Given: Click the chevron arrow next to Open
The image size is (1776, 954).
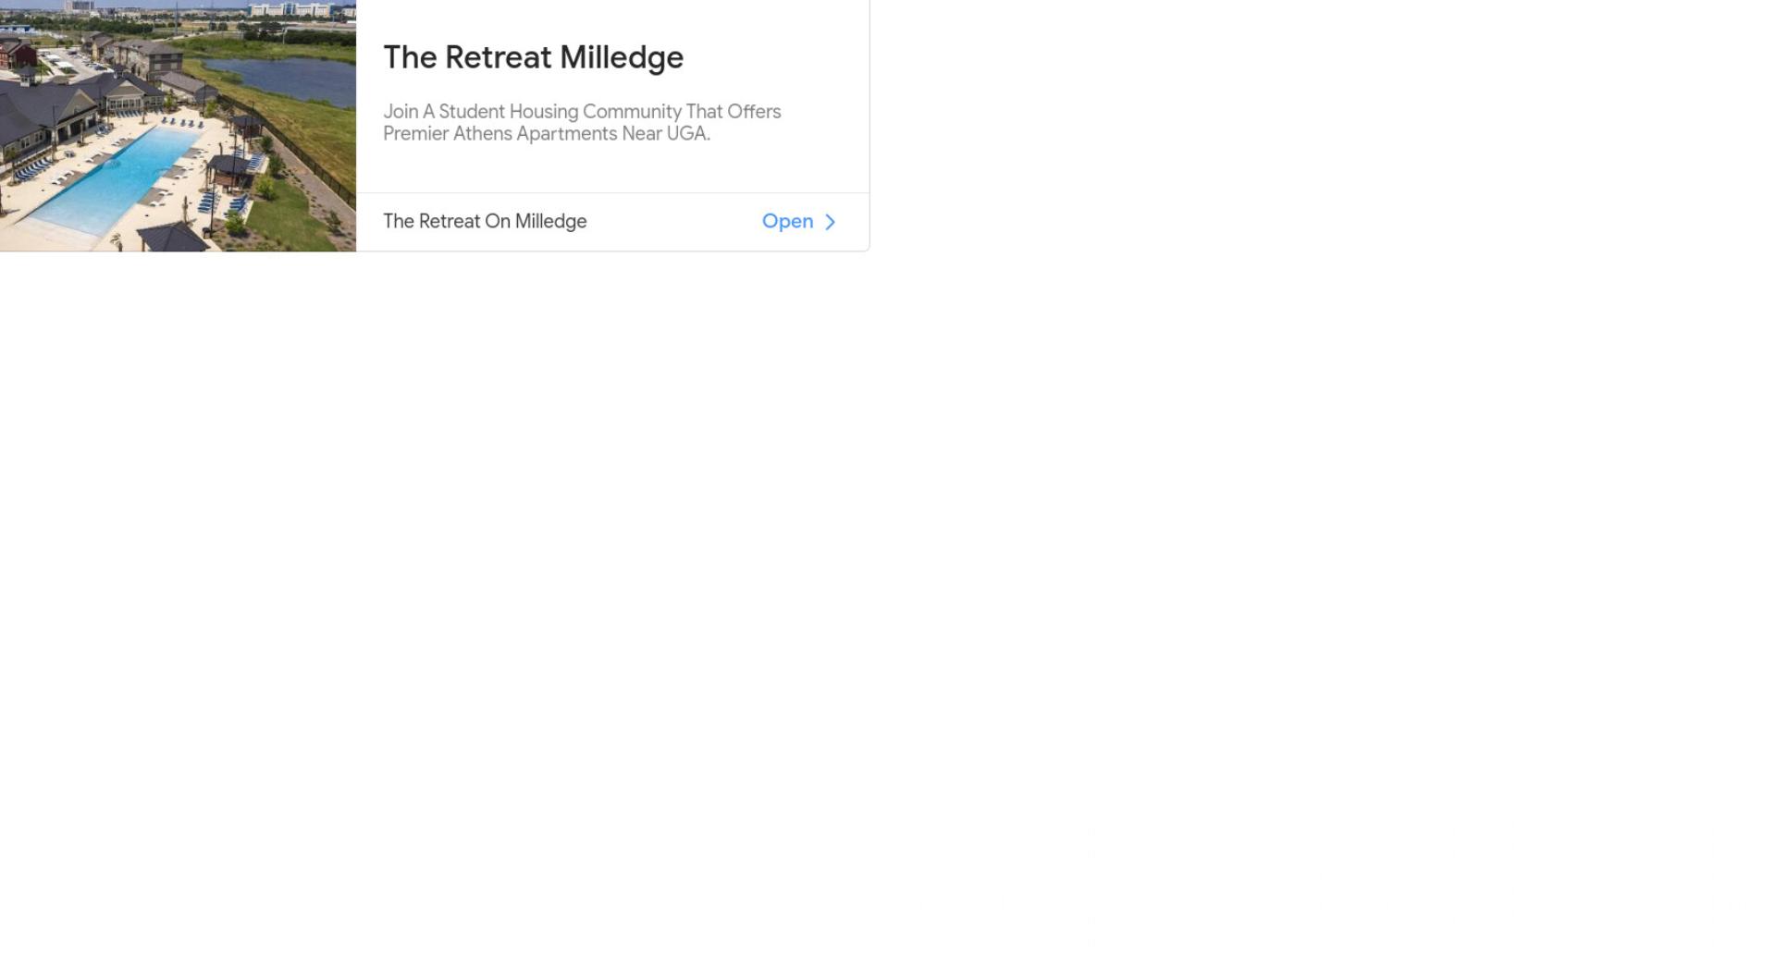Looking at the screenshot, I should (x=830, y=222).
